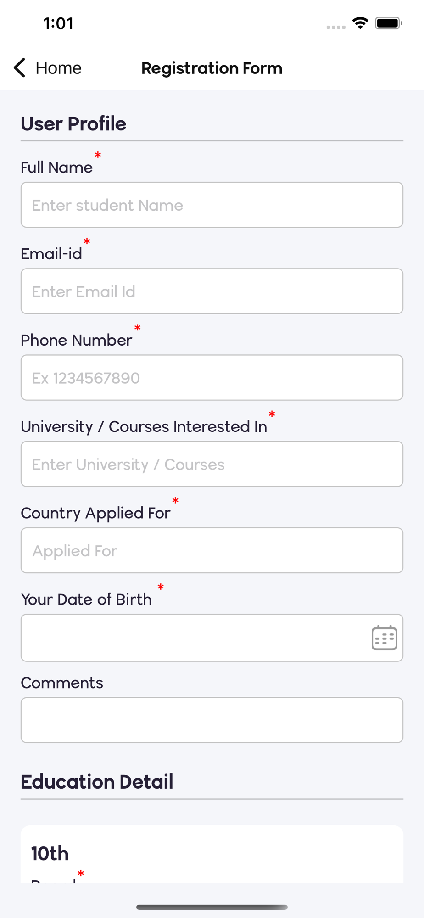
Task: Focus the Enter student Name field
Action: click(212, 205)
